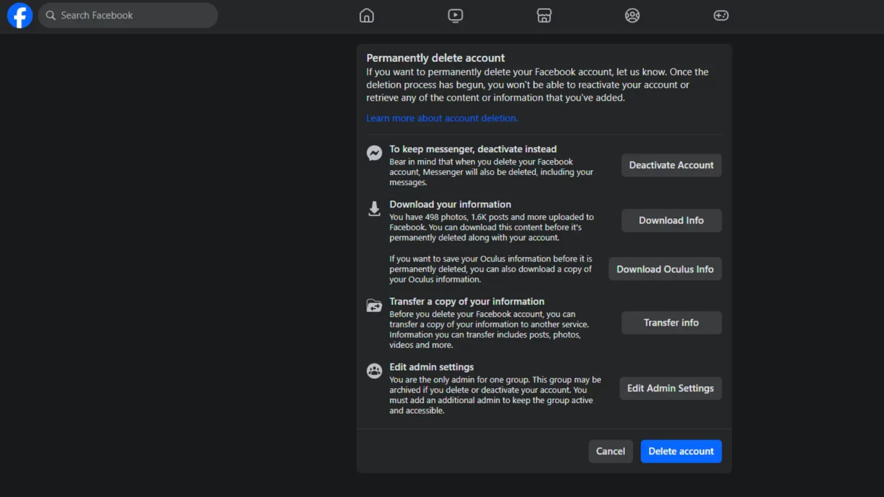Viewport: 884px width, 497px height.
Task: Click 'Transfer a copy of your information' heading
Action: (467, 302)
